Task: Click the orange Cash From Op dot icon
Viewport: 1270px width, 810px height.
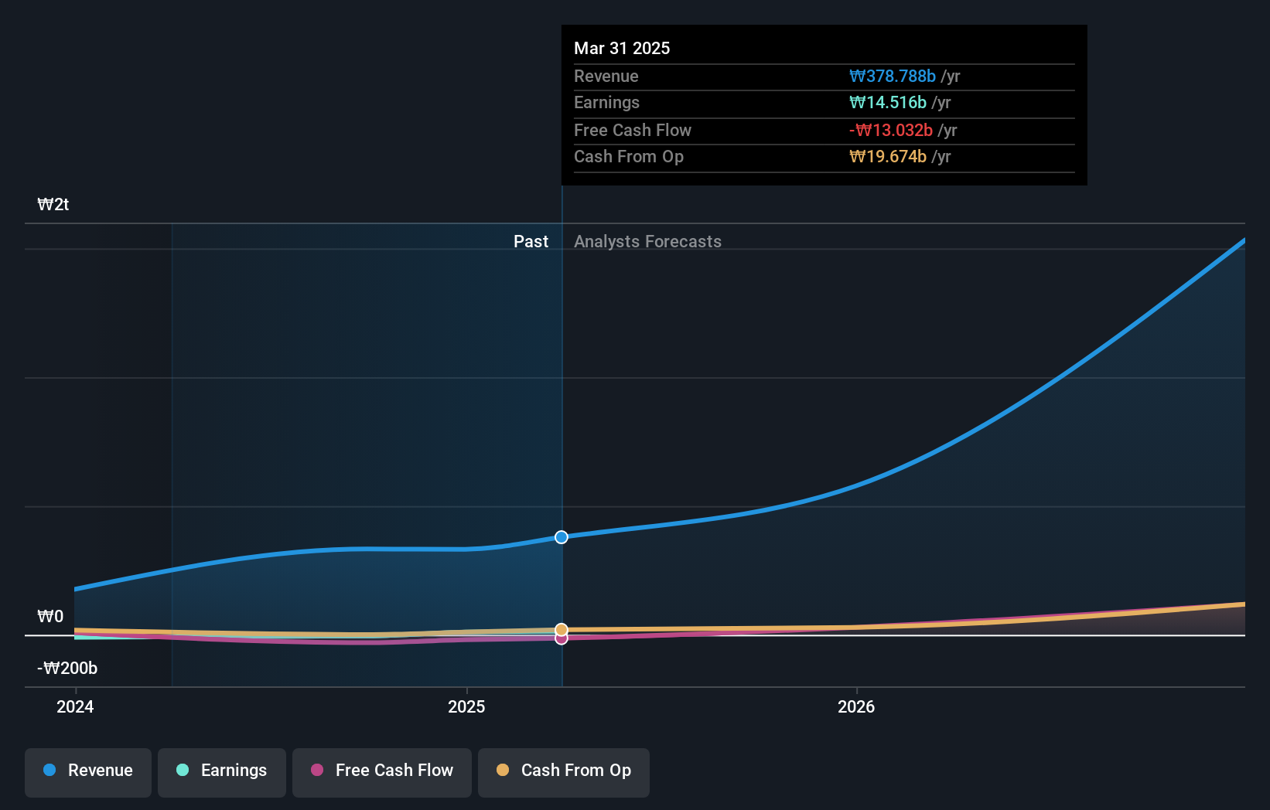Action: [503, 771]
